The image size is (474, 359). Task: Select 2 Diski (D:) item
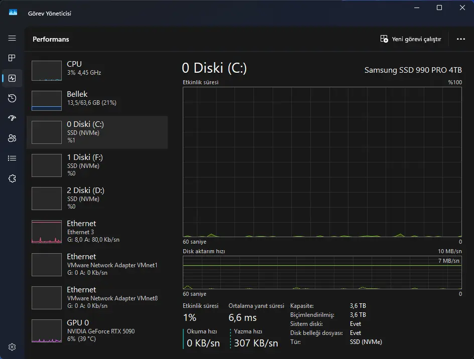[97, 199]
